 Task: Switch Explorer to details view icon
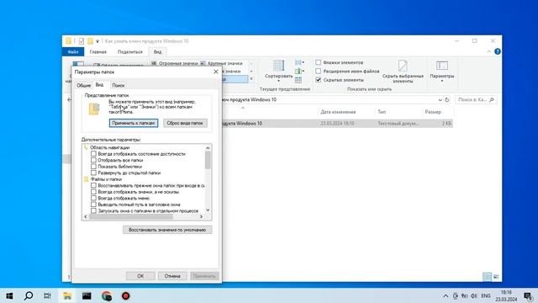click(487, 277)
